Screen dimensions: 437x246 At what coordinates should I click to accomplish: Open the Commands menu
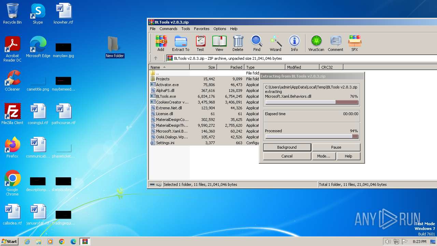coord(168,29)
